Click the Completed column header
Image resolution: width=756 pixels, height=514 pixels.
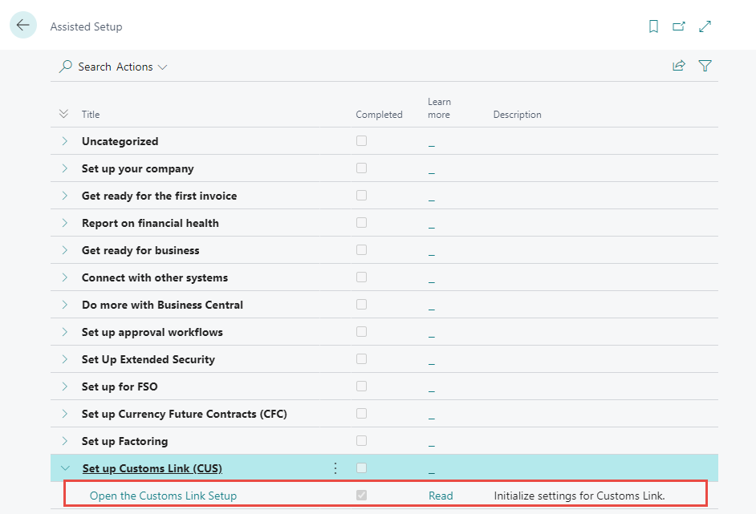[x=379, y=115]
